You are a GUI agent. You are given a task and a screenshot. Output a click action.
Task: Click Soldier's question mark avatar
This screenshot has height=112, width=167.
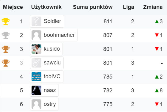(36, 21)
